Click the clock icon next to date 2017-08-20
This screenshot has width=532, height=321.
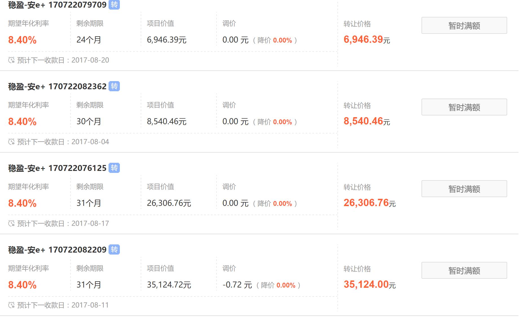pos(11,60)
